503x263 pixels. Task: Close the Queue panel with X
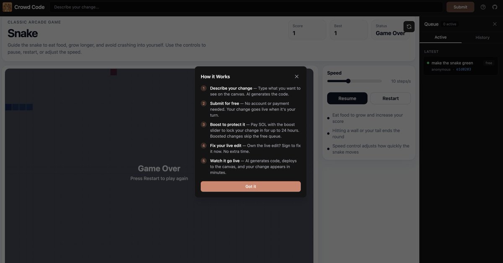coord(495,24)
